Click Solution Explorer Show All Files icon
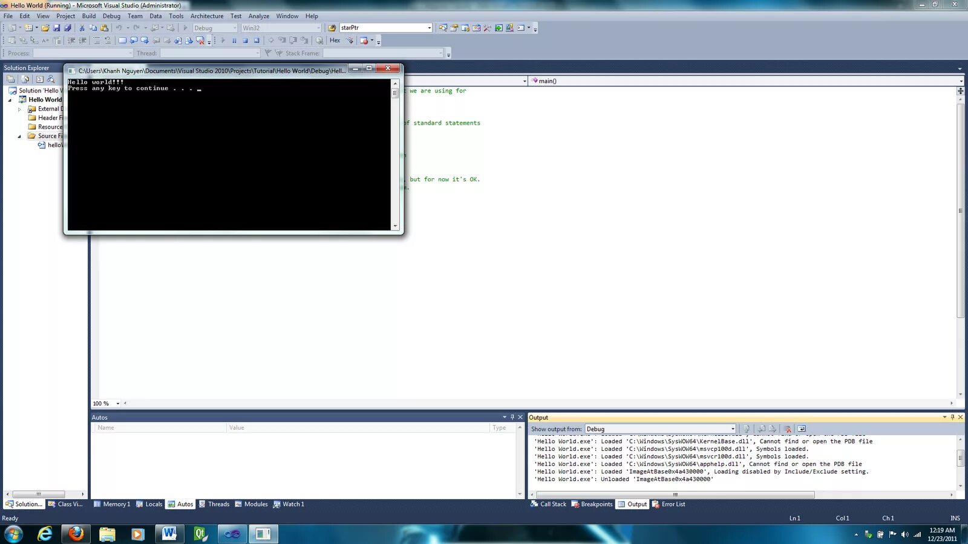968x544 pixels. 25,79
